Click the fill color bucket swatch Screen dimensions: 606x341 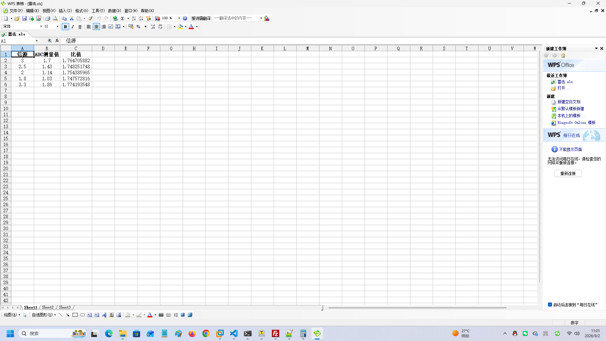click(181, 27)
